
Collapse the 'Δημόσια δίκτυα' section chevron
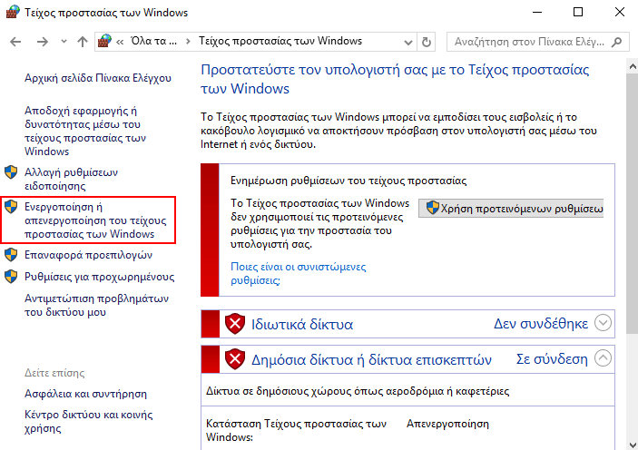click(x=603, y=358)
